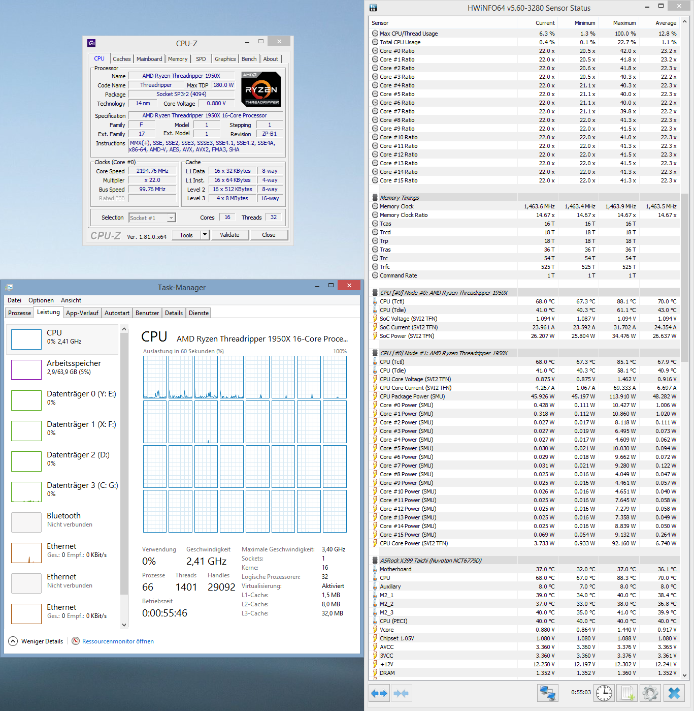The width and height of the screenshot is (694, 711).
Task: Open the Ressourcenmonitor öffnen link
Action: 118,641
